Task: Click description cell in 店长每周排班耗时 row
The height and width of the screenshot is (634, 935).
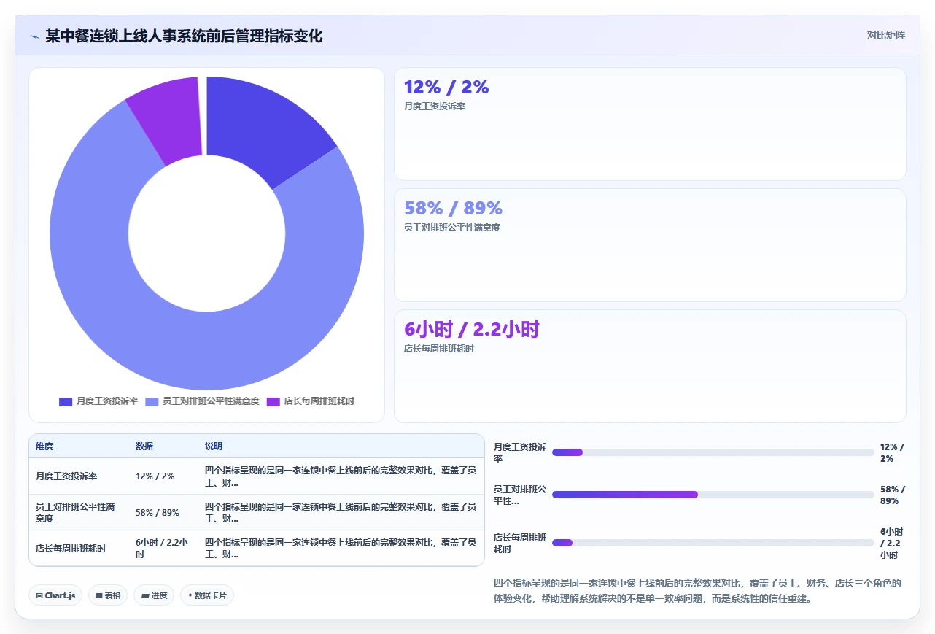Action: [341, 549]
